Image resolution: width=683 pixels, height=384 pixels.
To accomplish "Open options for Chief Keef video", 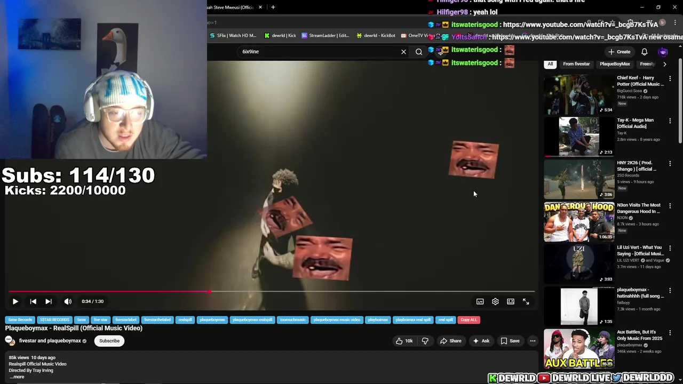I will click(670, 78).
